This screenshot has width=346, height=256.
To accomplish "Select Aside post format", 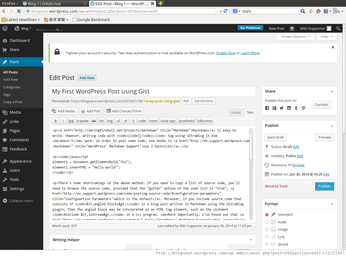I will pos(267,222).
